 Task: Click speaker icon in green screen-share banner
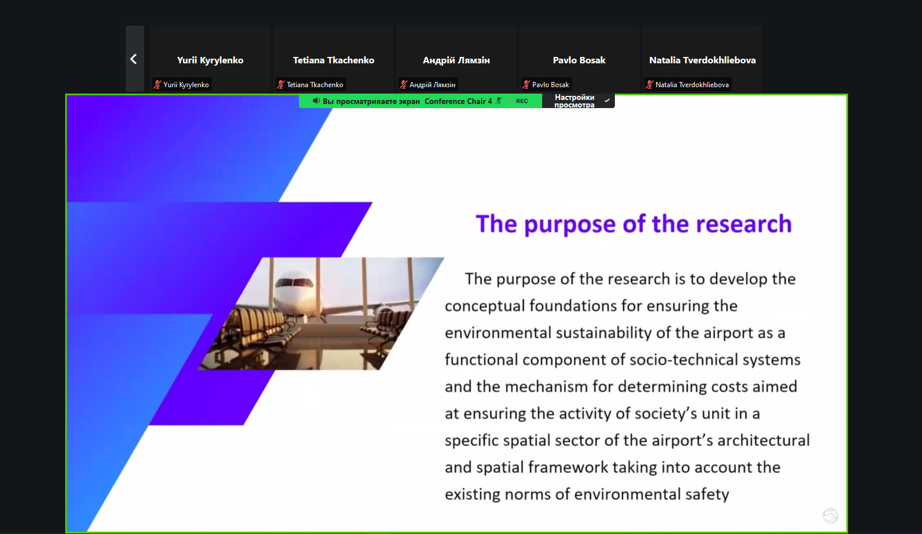[x=316, y=101]
